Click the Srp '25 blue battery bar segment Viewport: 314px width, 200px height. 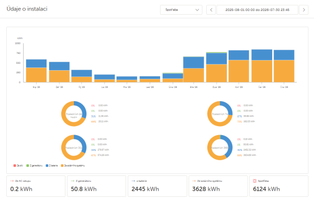click(x=36, y=63)
